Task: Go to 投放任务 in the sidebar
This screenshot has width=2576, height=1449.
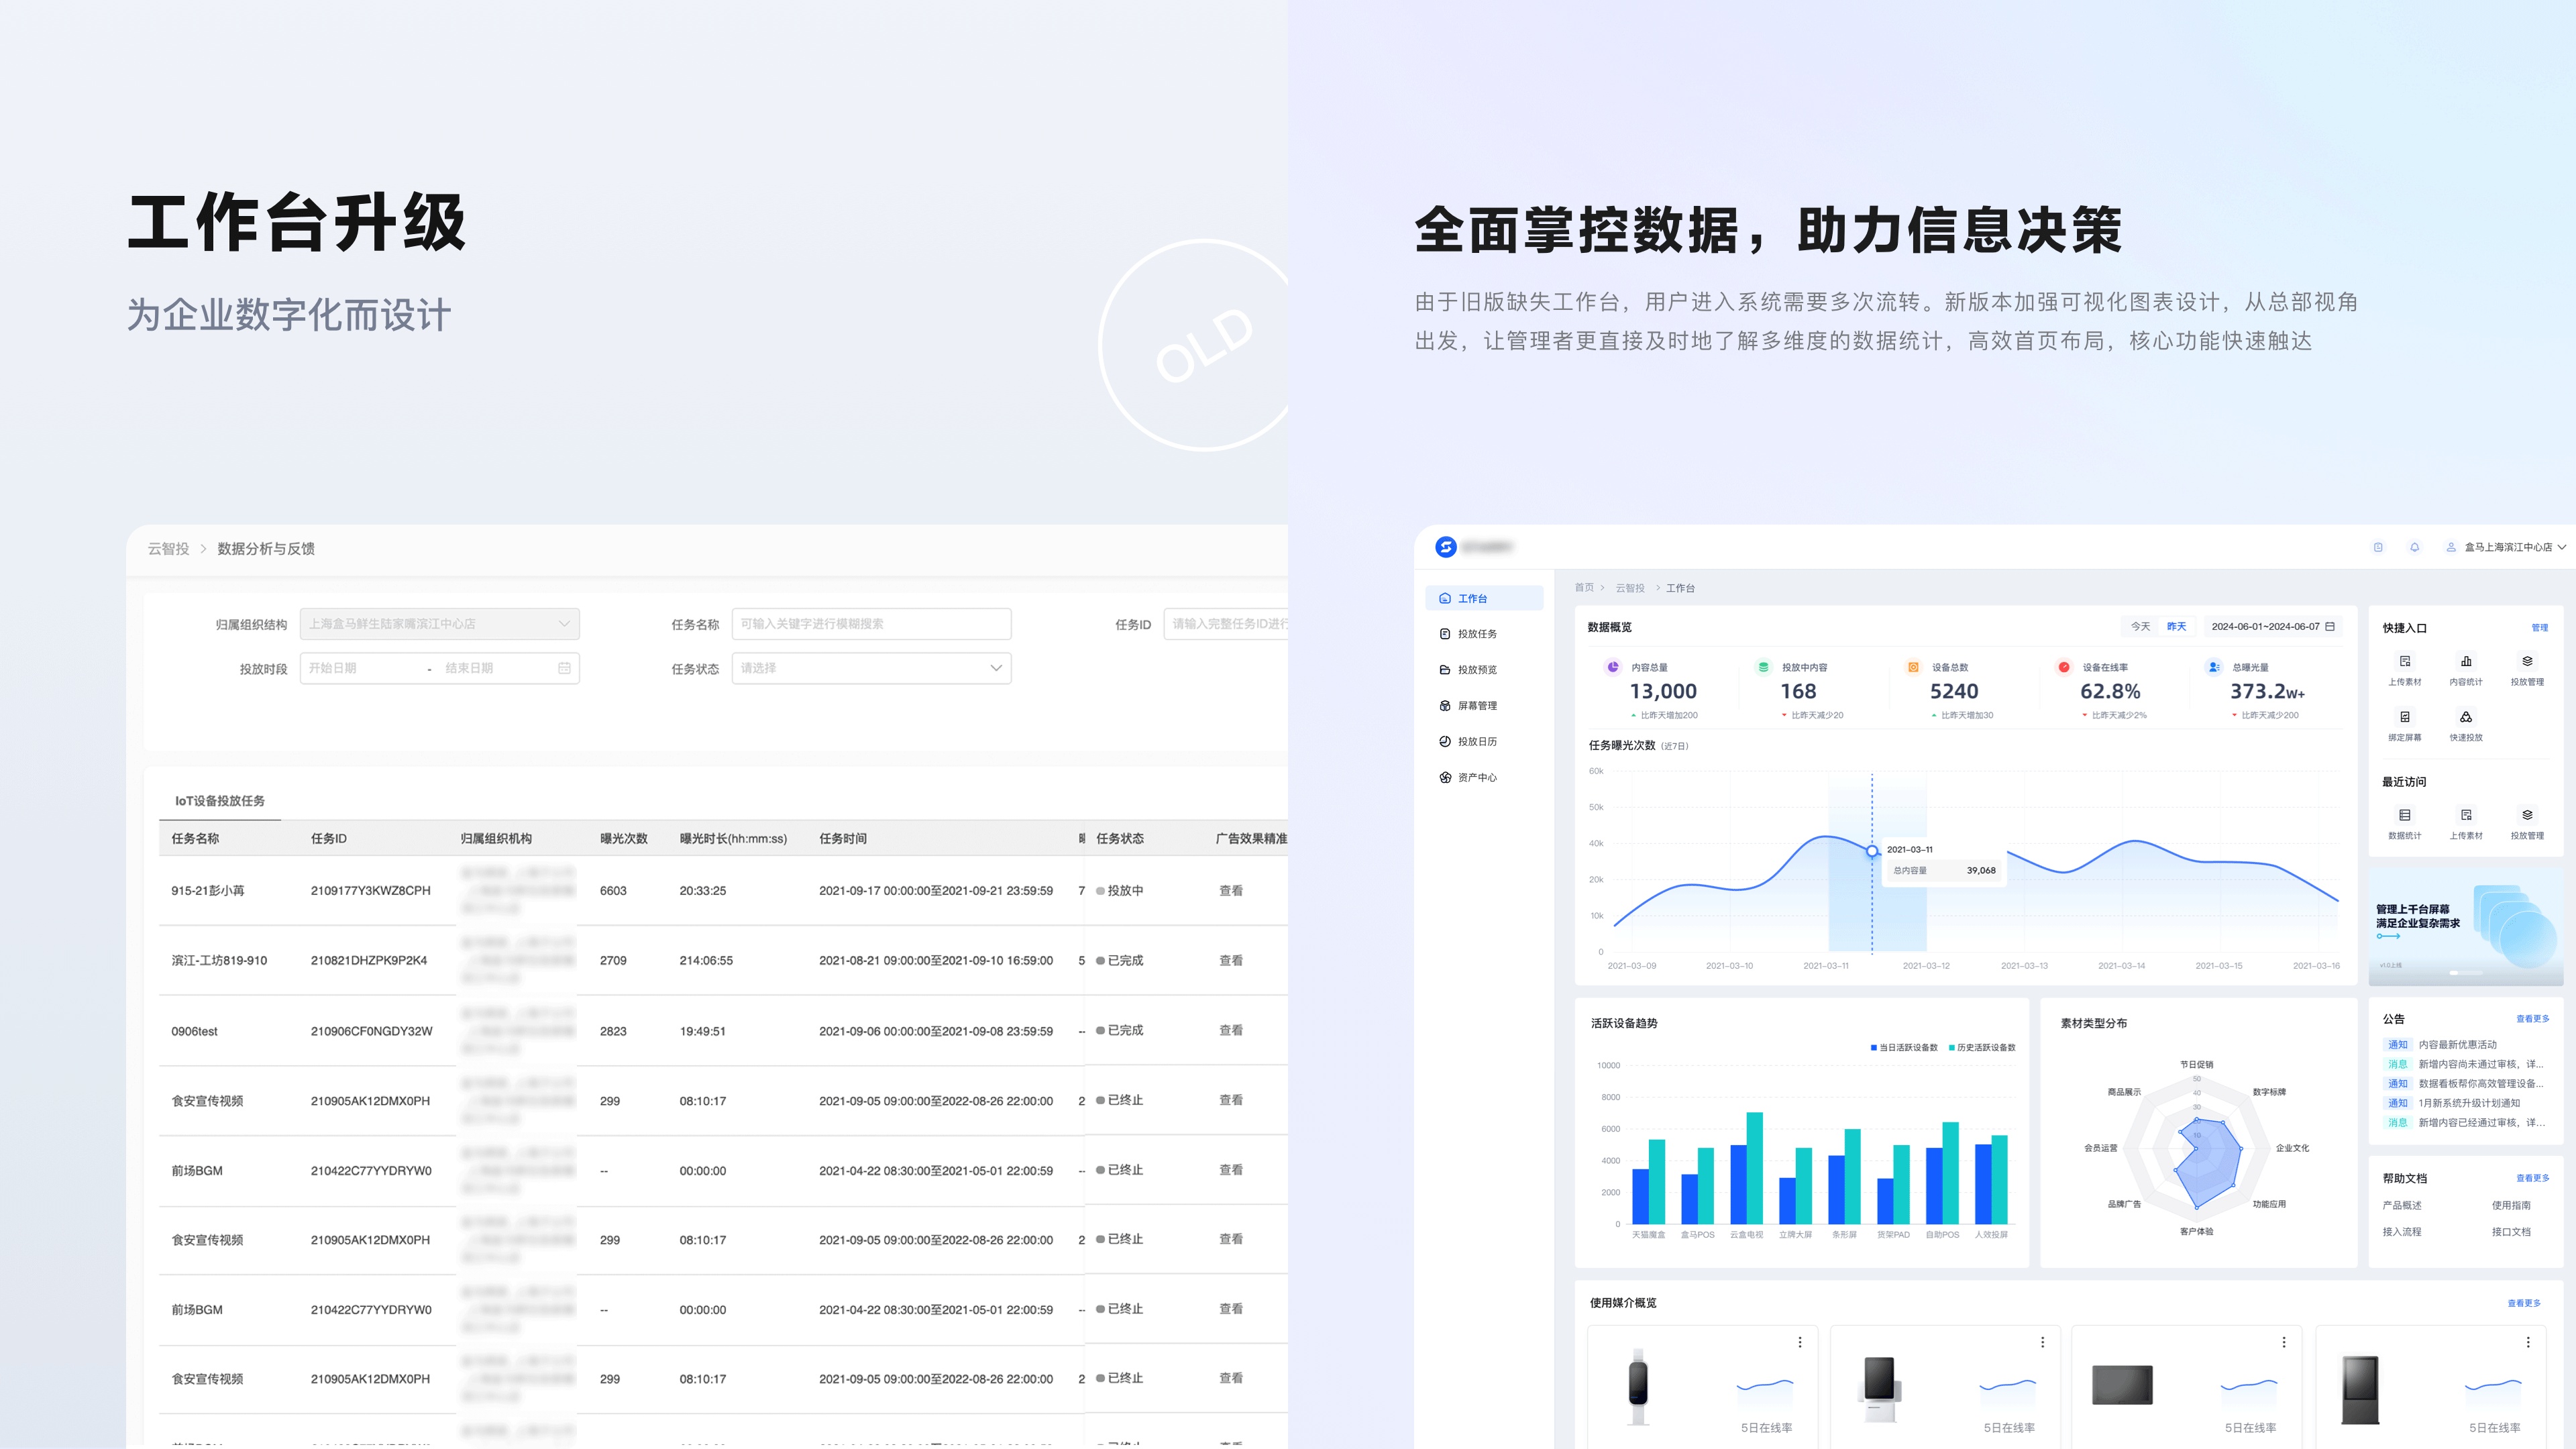Action: pyautogui.click(x=1476, y=634)
